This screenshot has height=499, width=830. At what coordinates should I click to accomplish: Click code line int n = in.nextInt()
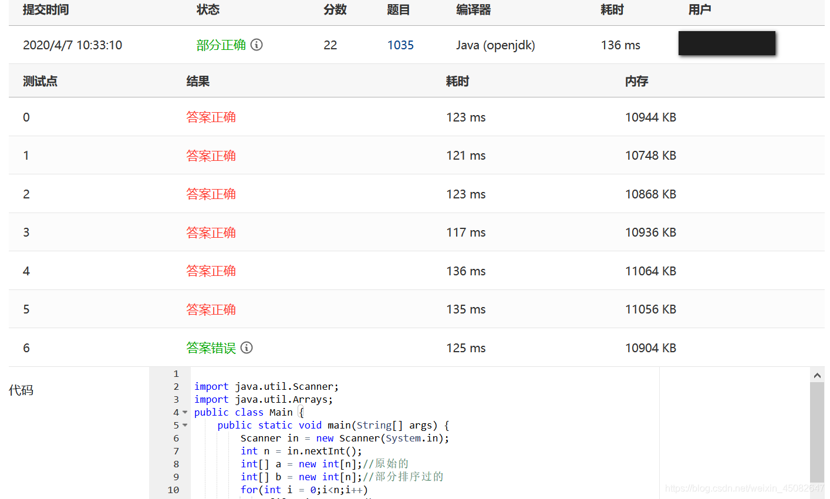pos(301,451)
